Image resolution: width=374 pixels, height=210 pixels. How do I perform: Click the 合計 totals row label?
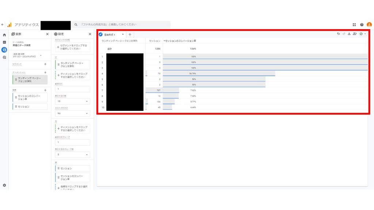click(x=110, y=49)
